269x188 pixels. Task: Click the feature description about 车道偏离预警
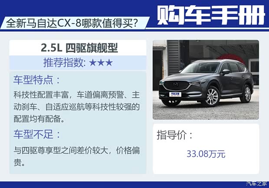coord(76,107)
